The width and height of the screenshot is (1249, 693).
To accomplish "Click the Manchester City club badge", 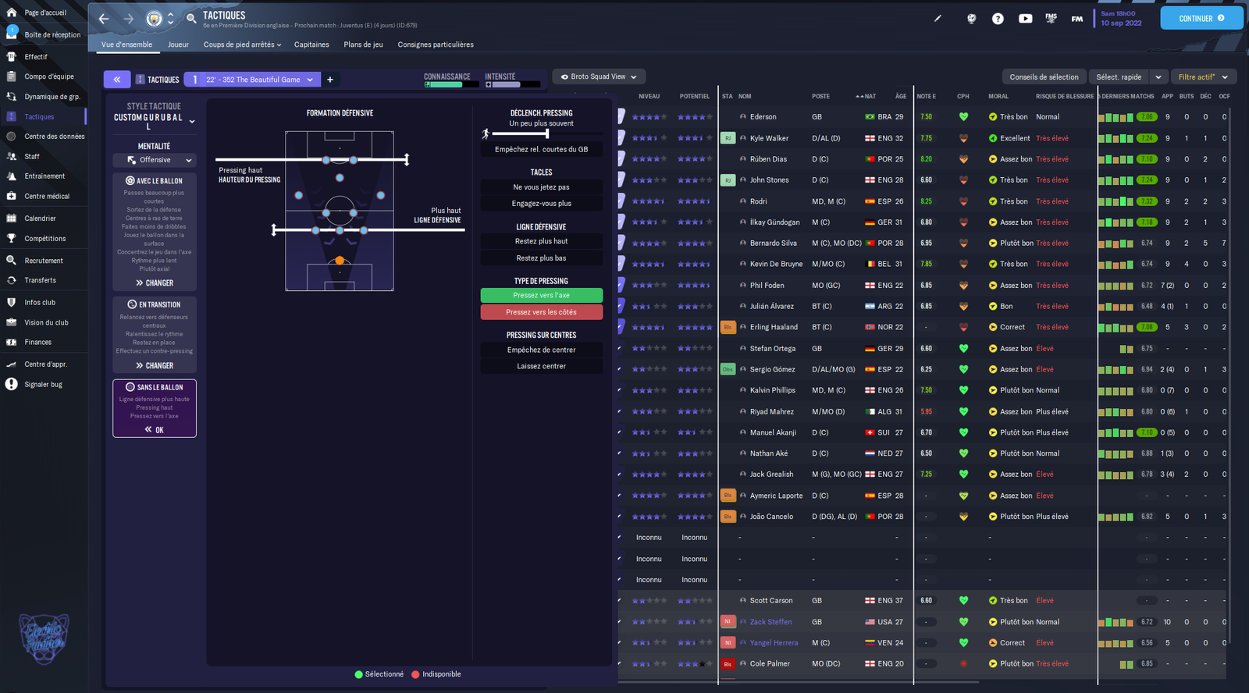I will [155, 19].
